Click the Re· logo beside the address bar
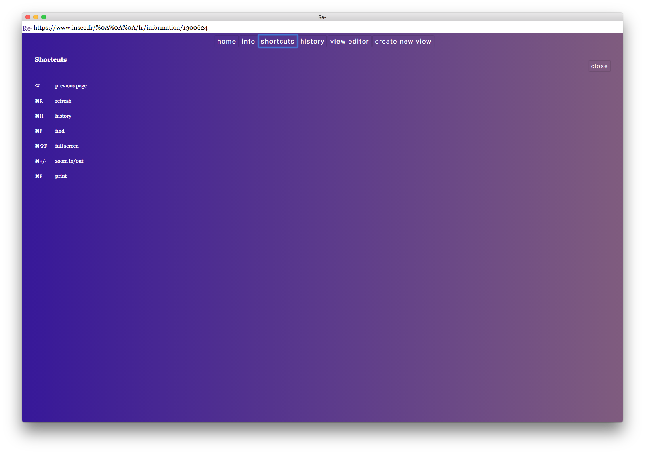The height and width of the screenshot is (454, 645). [x=27, y=28]
